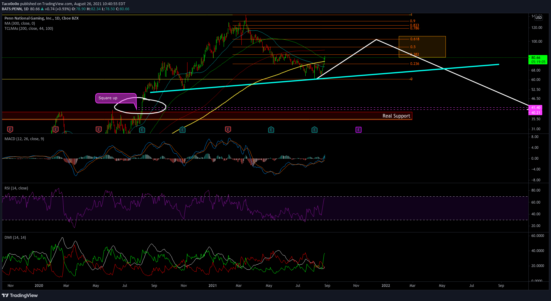551x301 pixels.
Task: Click the 2022 label on time axis
Action: (386, 286)
